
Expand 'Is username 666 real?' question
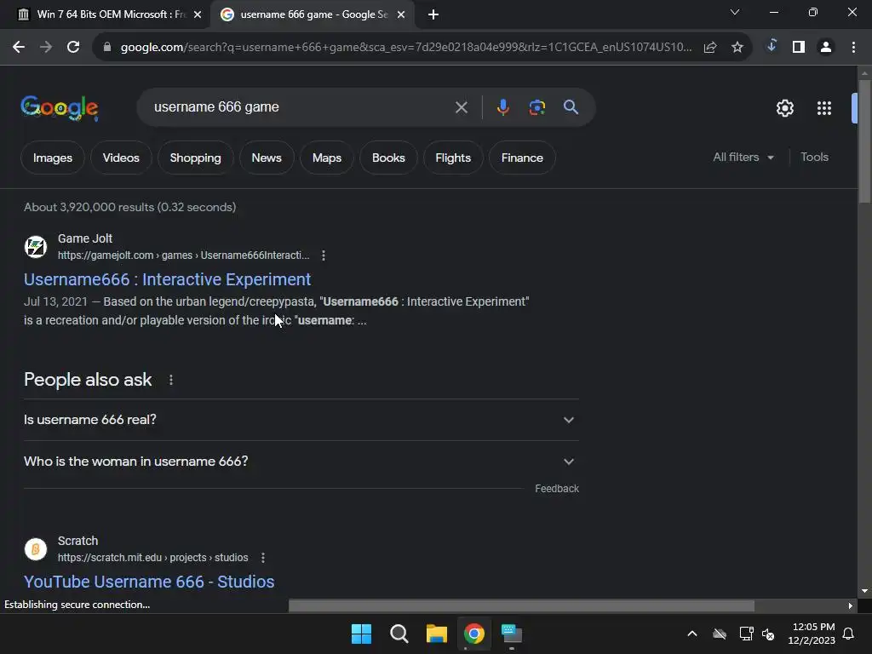tap(301, 420)
